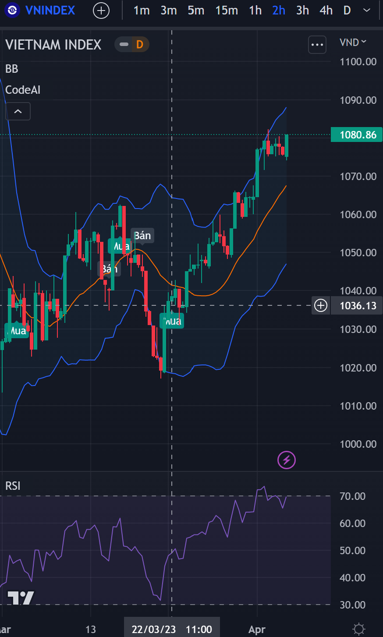383x637 pixels.
Task: Open the CodeAI indicator legend
Action: (23, 90)
